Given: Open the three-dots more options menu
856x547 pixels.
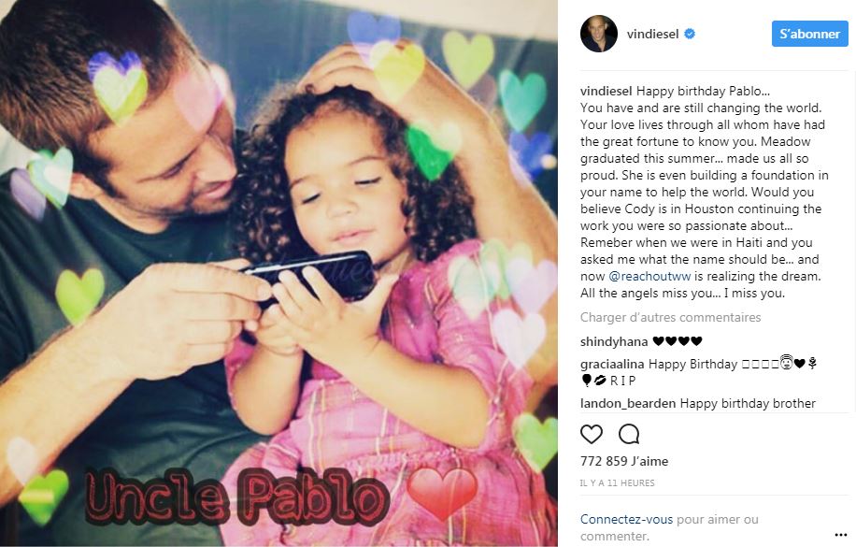Looking at the screenshot, I should [841, 535].
